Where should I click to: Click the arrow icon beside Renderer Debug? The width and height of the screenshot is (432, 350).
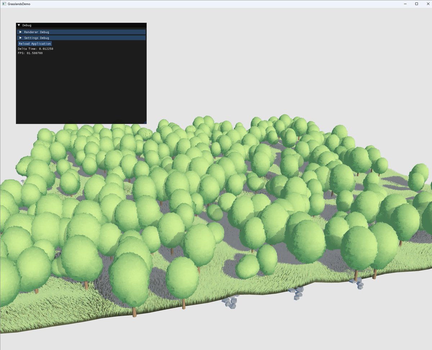(x=21, y=32)
